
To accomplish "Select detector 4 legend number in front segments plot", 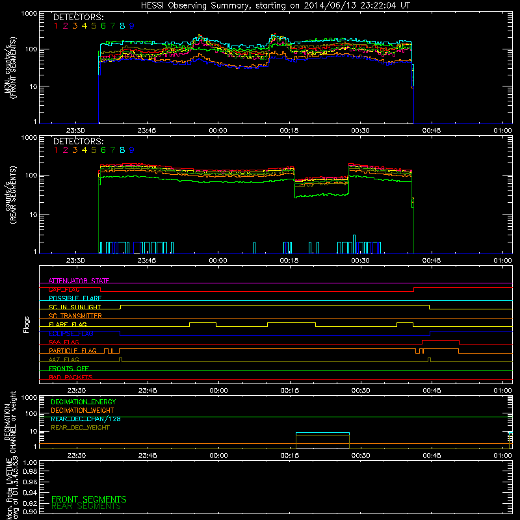I will (x=84, y=26).
